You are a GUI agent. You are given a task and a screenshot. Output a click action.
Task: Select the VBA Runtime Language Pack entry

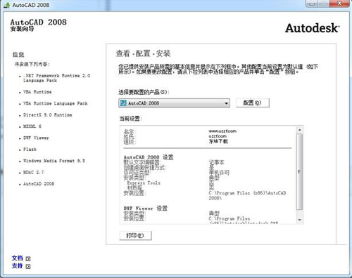[56, 103]
